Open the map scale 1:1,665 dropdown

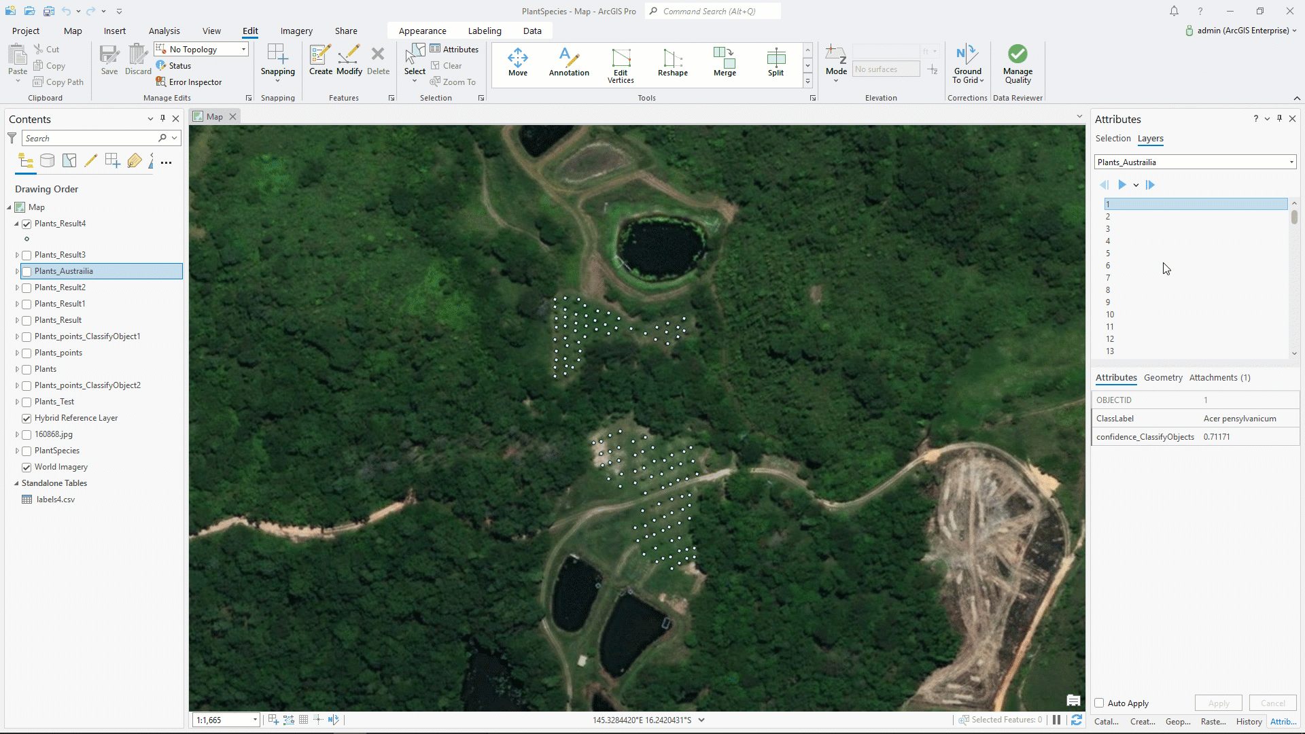click(255, 720)
